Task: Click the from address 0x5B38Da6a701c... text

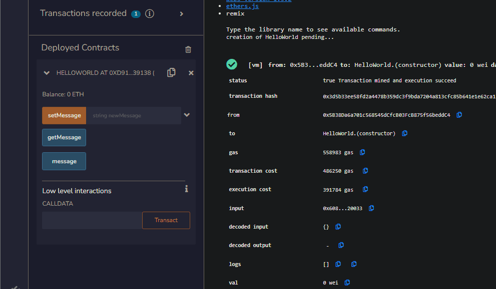Action: (386, 115)
